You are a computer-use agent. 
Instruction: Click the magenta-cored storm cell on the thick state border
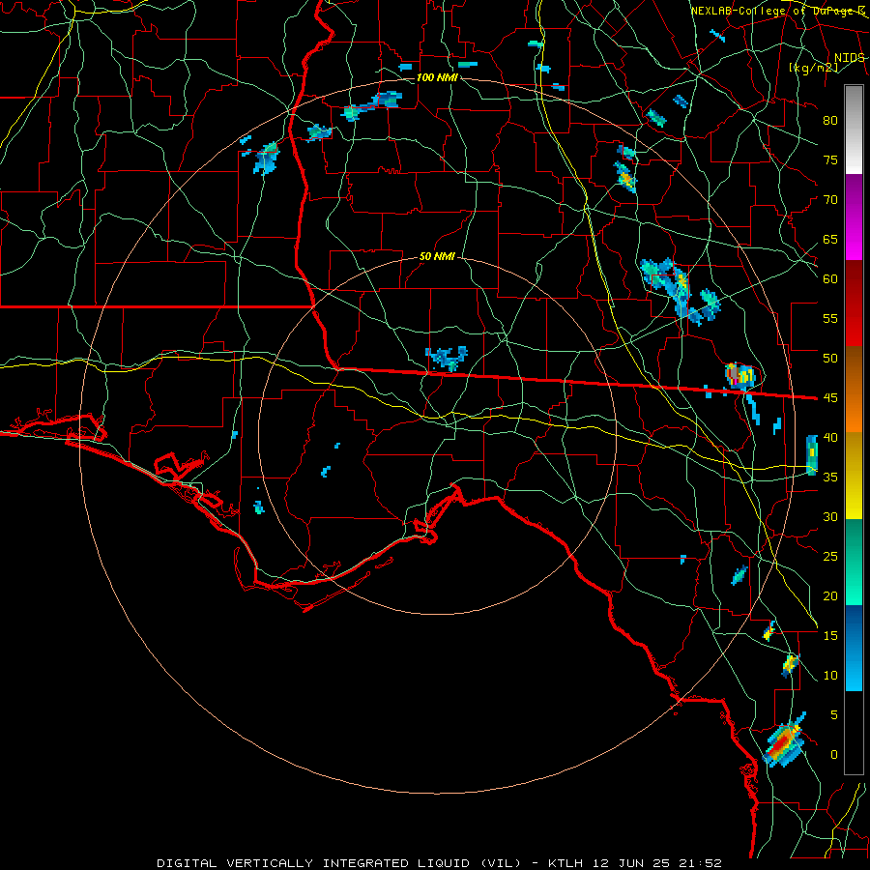(x=740, y=375)
